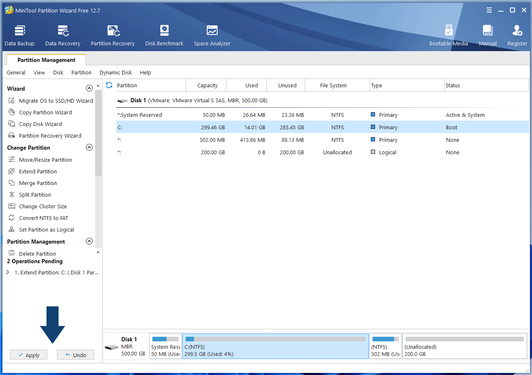The height and width of the screenshot is (375, 532).
Task: Open the Manual book icon
Action: point(488,35)
